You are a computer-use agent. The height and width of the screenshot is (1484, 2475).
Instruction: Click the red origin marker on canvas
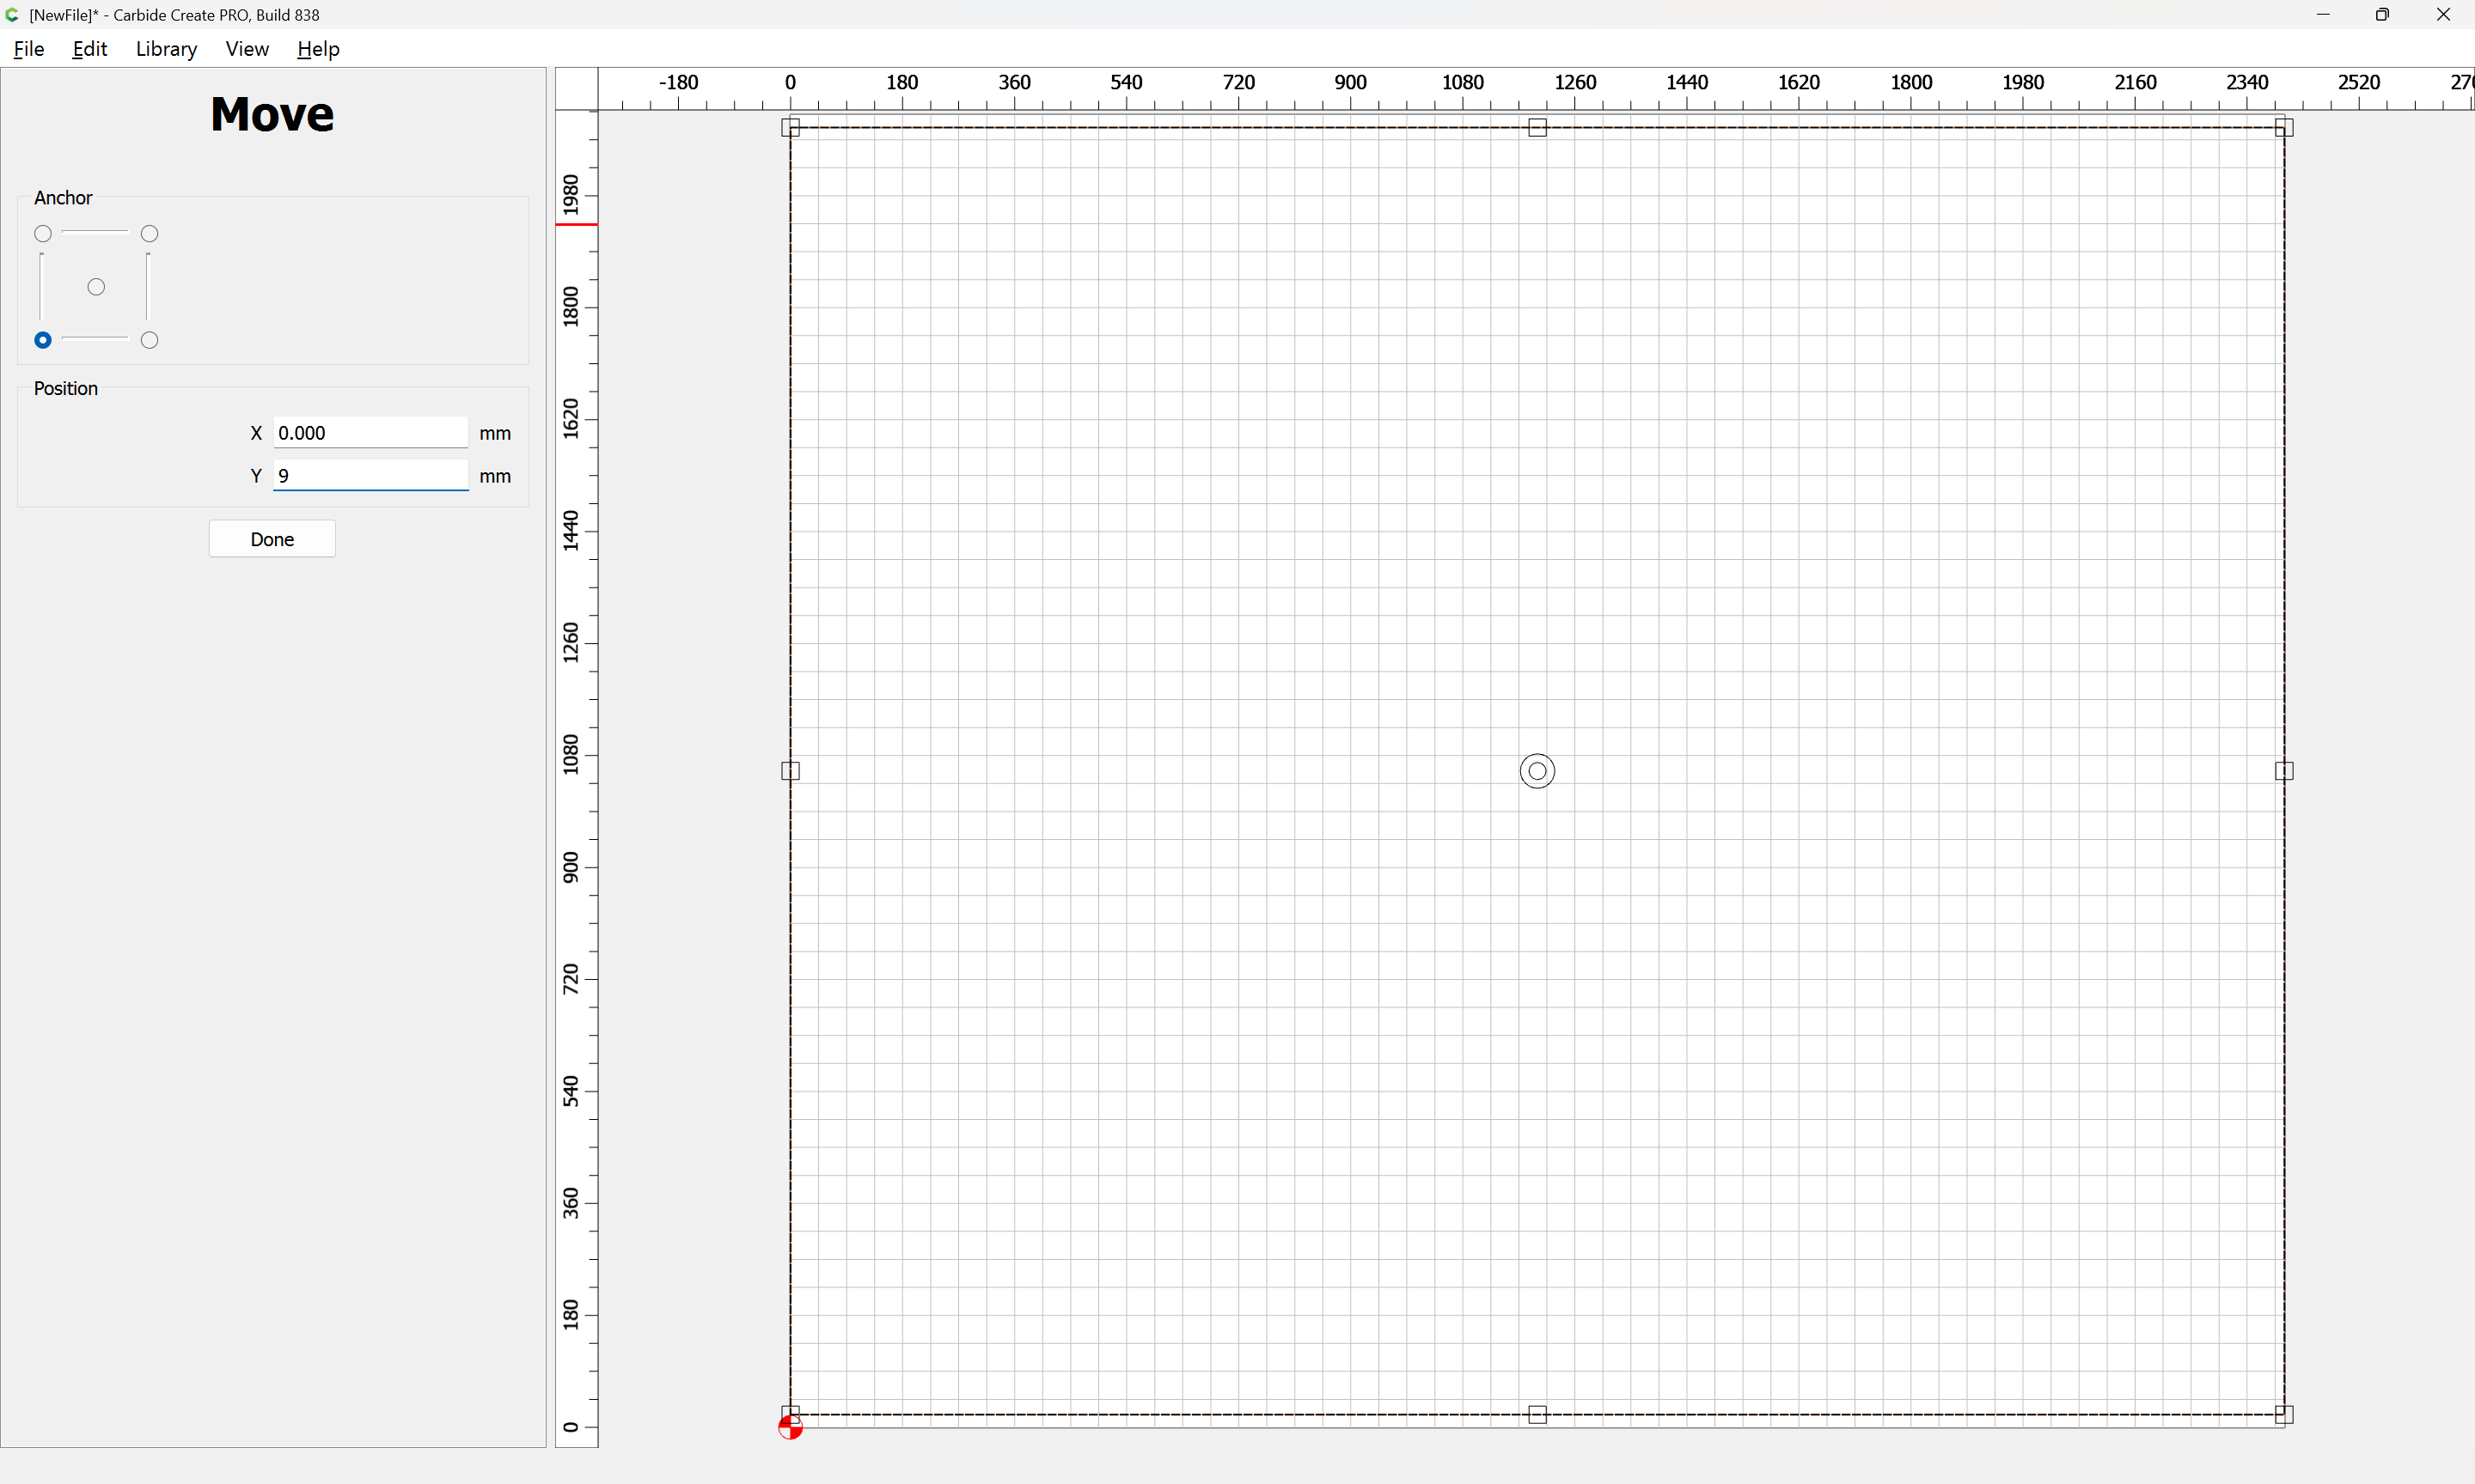click(791, 1428)
